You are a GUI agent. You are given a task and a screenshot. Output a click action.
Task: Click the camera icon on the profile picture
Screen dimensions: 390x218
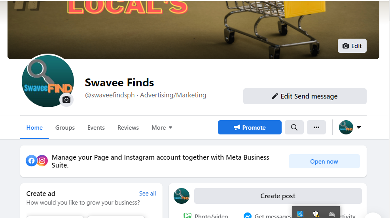66,100
